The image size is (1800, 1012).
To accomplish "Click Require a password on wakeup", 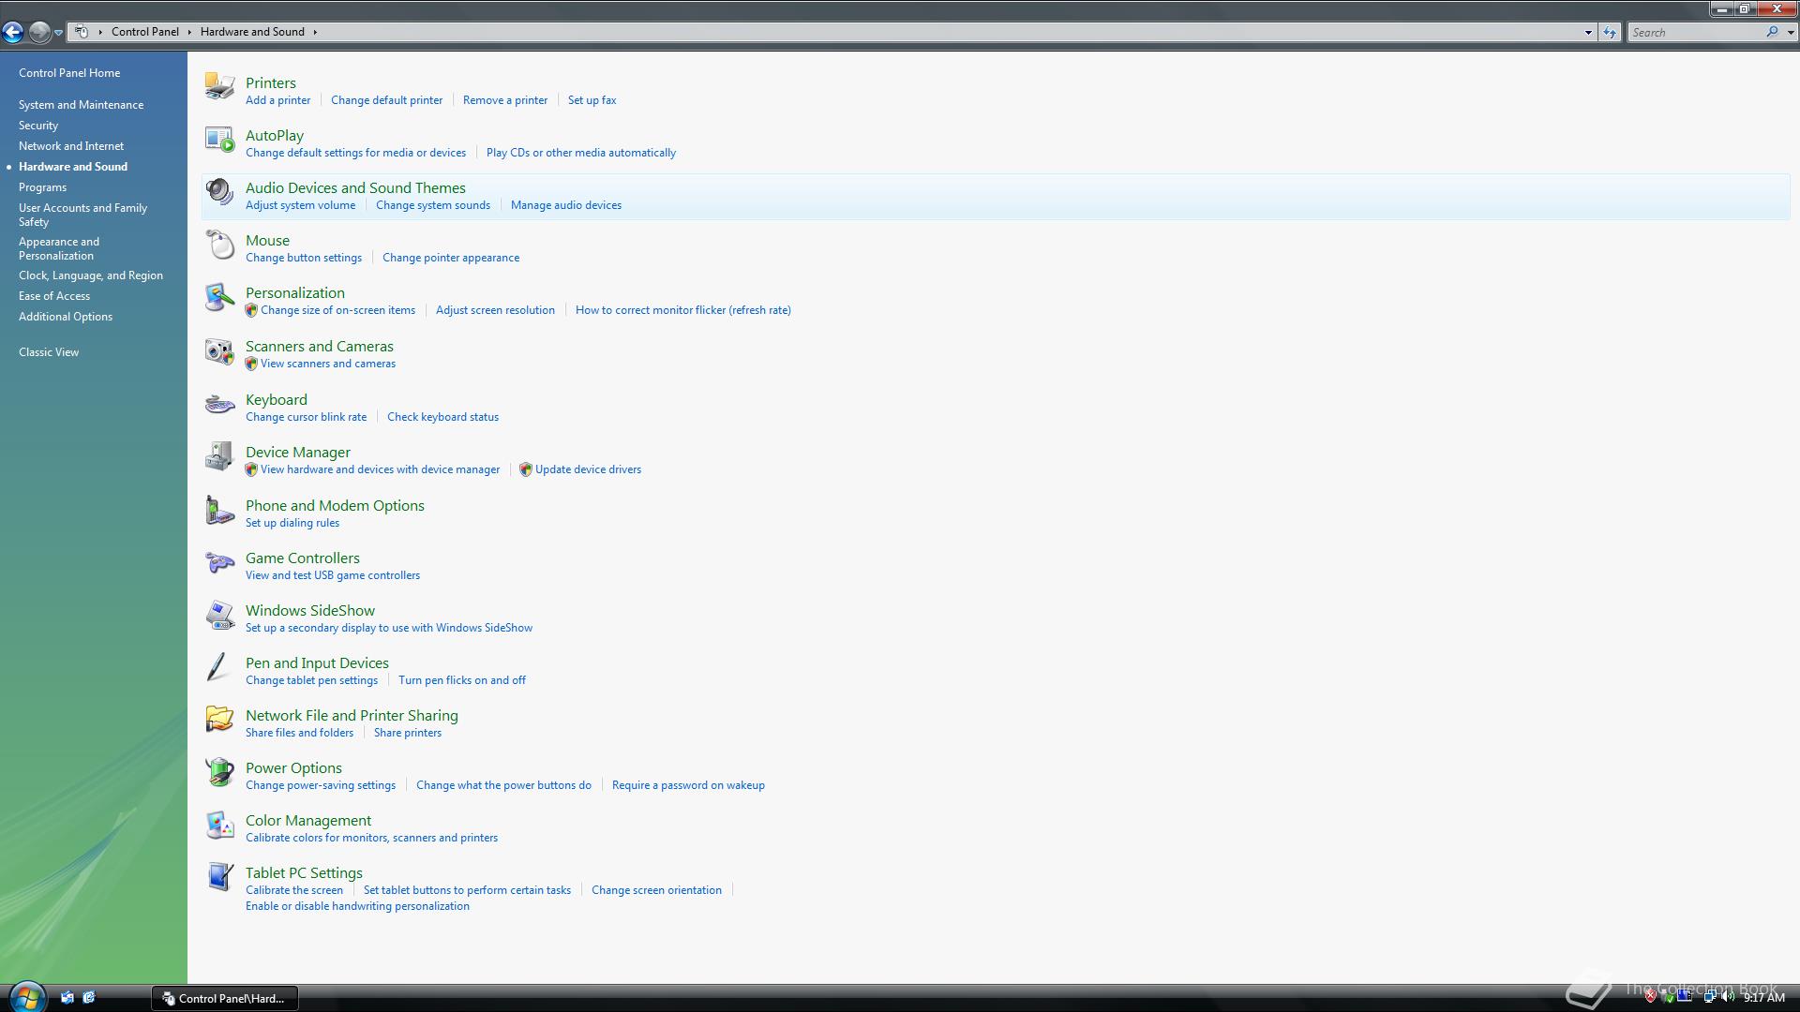I will pos(688,785).
